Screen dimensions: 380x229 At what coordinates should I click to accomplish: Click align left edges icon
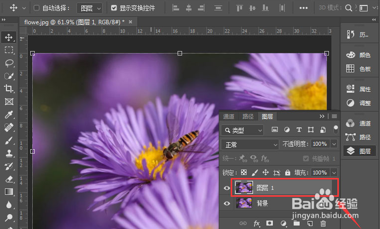tap(176, 8)
